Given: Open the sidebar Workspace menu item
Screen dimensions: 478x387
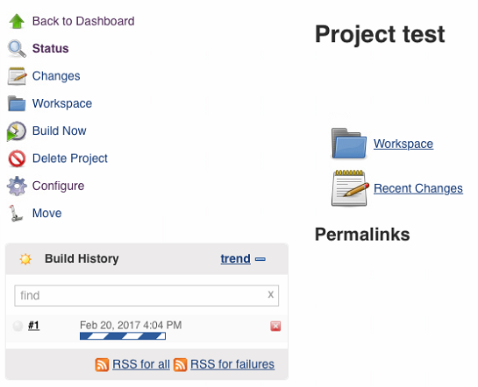Looking at the screenshot, I should (x=62, y=103).
